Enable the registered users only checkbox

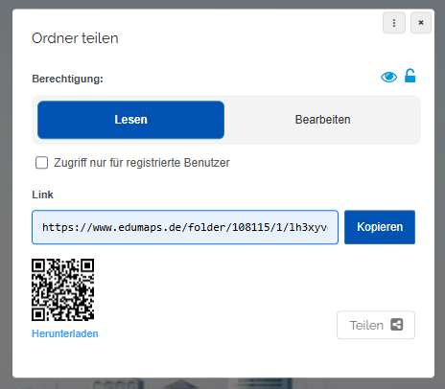click(x=41, y=163)
